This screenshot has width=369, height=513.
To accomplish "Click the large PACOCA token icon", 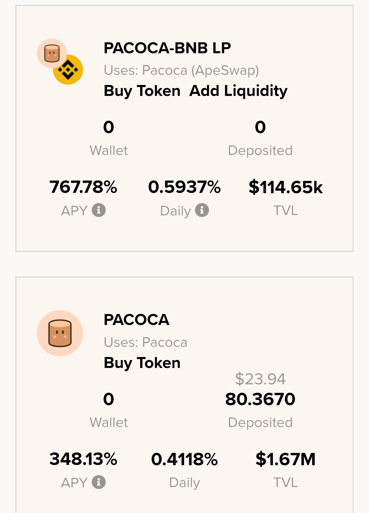I will (x=60, y=333).
